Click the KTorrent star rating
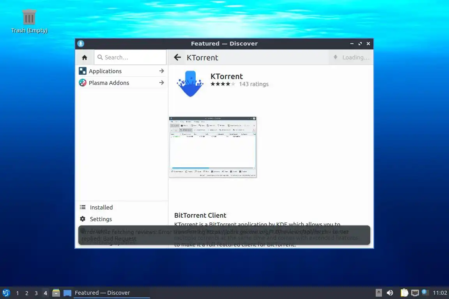Screen dimensions: 449x299 [x=223, y=84]
